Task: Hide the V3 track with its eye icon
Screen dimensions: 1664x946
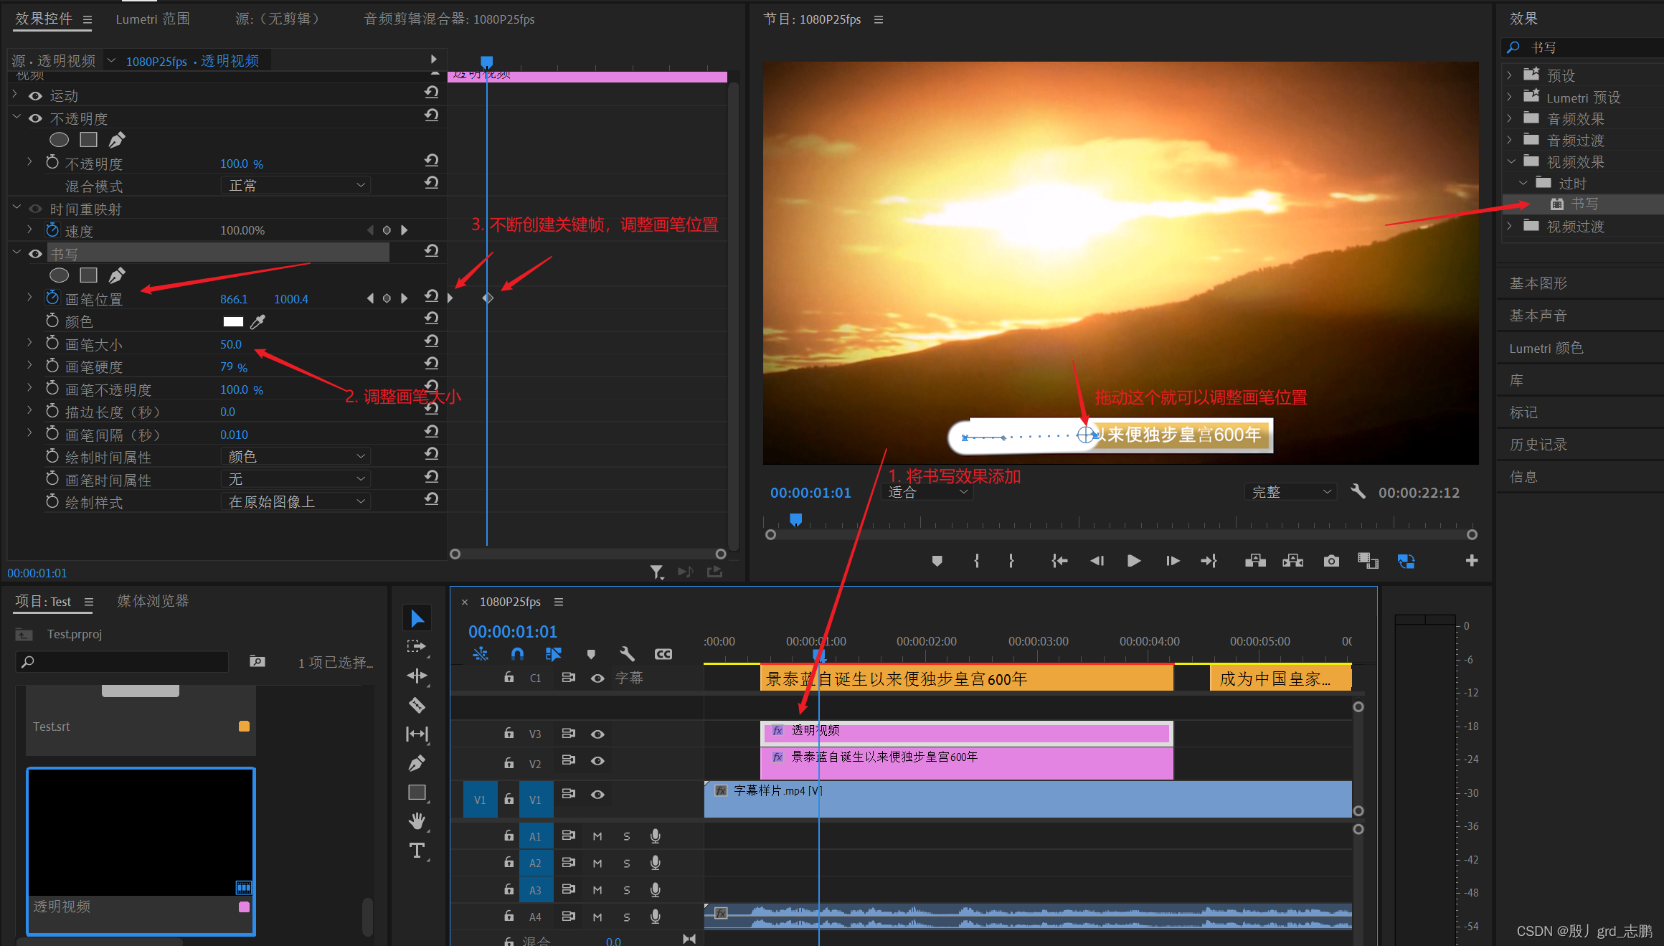Action: (597, 734)
